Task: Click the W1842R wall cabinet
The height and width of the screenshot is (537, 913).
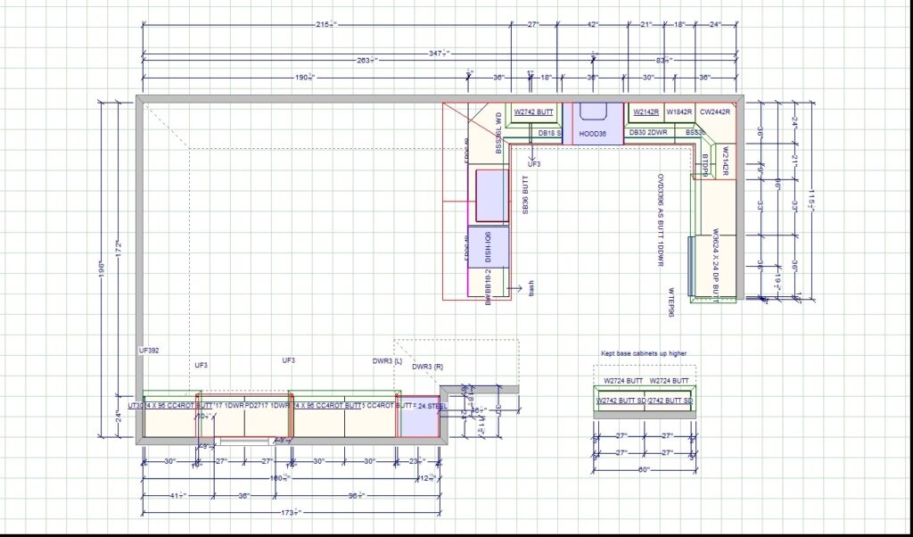Action: pos(679,112)
